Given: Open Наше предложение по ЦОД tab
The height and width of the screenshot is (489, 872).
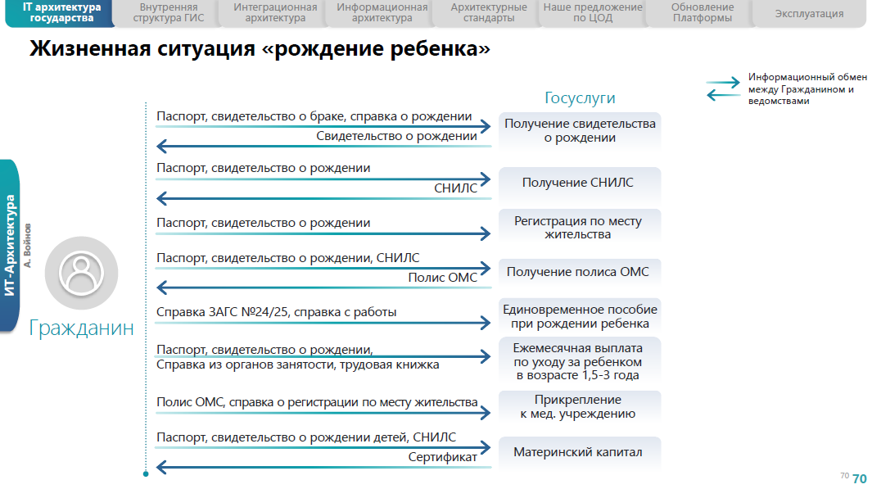Looking at the screenshot, I should click(593, 12).
